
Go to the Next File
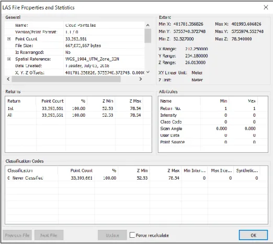point(49,235)
